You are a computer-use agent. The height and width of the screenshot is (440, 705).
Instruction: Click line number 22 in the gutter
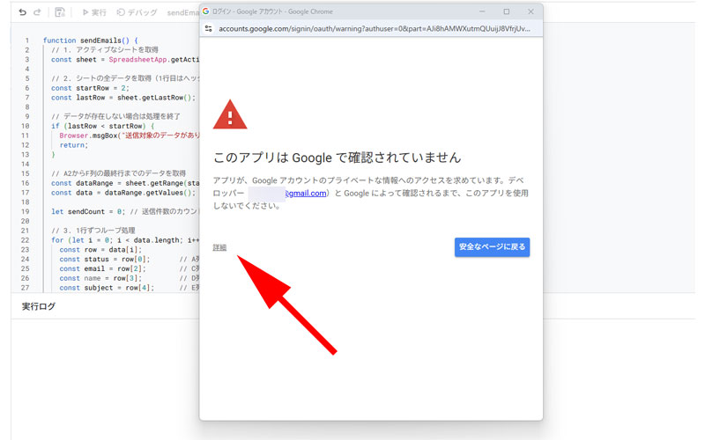[26, 240]
